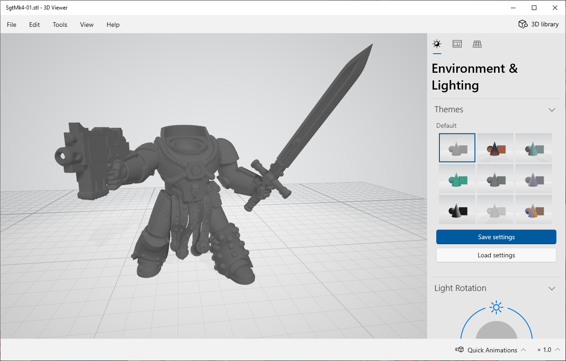Image resolution: width=566 pixels, height=361 pixels.
Task: Click the Save settings button
Action: tap(496, 237)
